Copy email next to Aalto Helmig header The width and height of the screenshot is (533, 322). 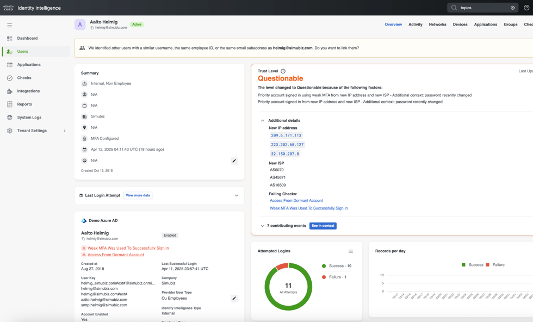coord(92,28)
